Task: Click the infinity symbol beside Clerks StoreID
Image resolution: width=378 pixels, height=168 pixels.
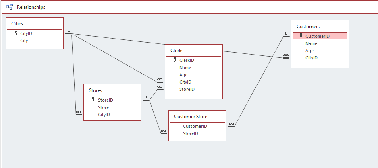Action: [x=160, y=87]
